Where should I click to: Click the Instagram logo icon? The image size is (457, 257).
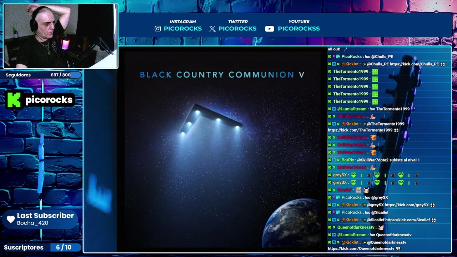tap(158, 29)
